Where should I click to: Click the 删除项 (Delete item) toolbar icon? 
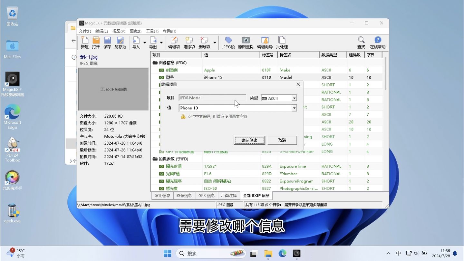(204, 43)
